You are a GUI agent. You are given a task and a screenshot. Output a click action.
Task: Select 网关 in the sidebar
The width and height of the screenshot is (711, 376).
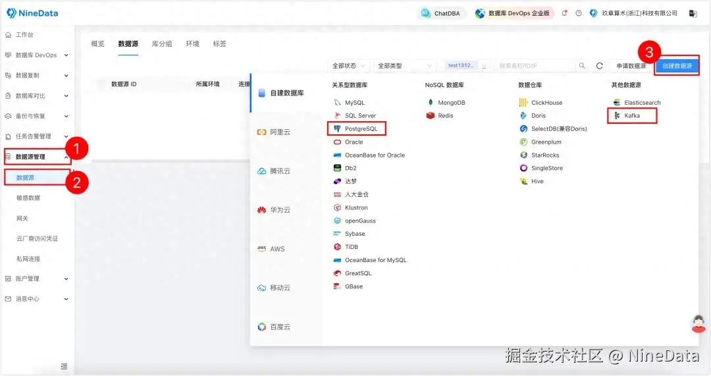(22, 218)
